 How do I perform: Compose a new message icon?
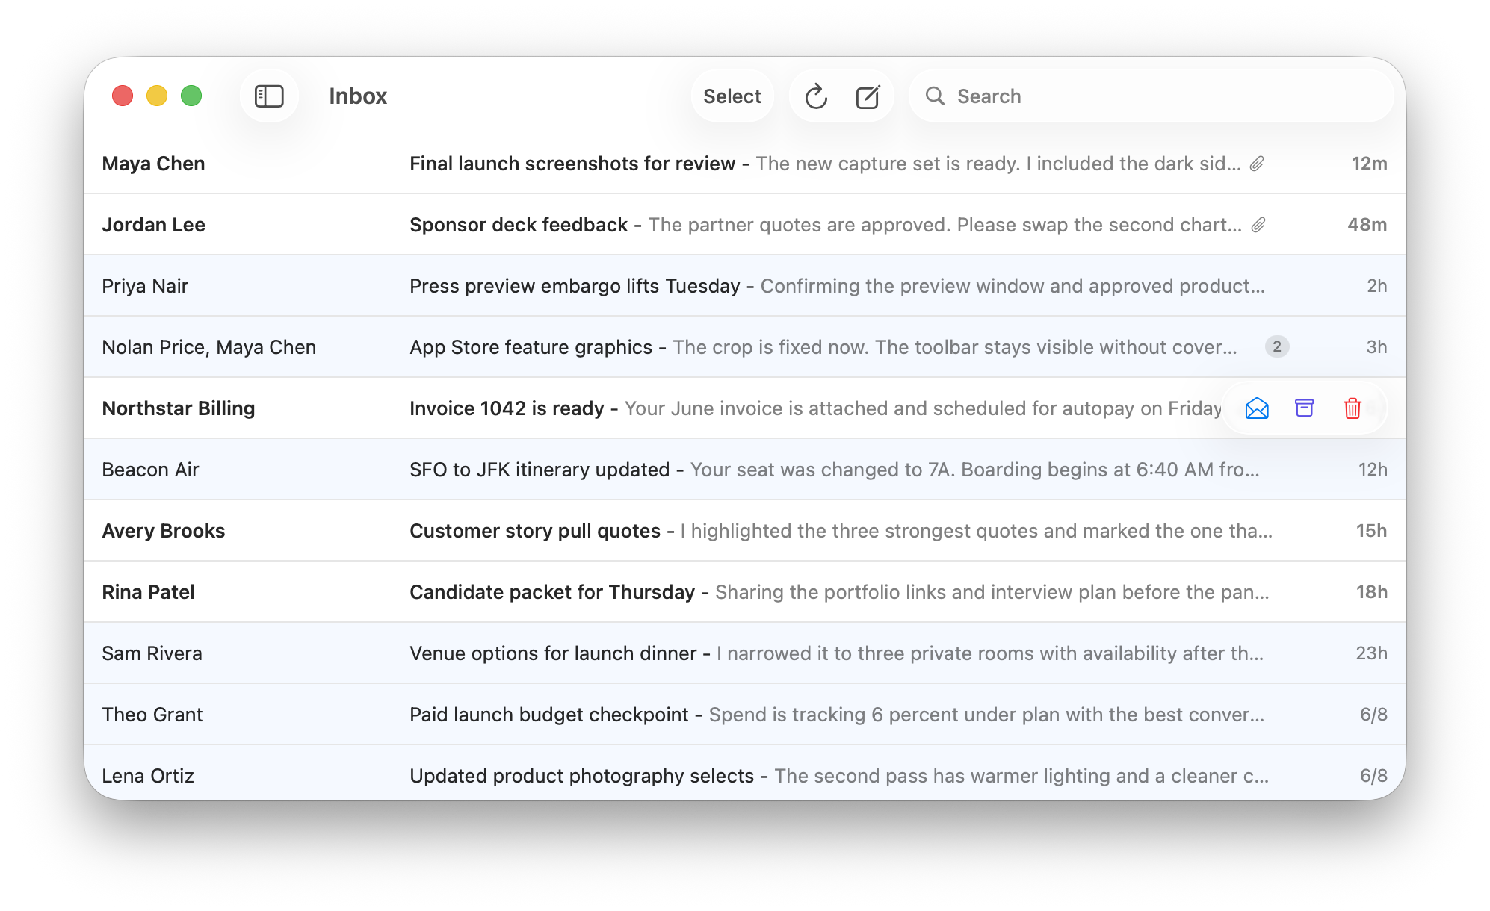coord(868,96)
